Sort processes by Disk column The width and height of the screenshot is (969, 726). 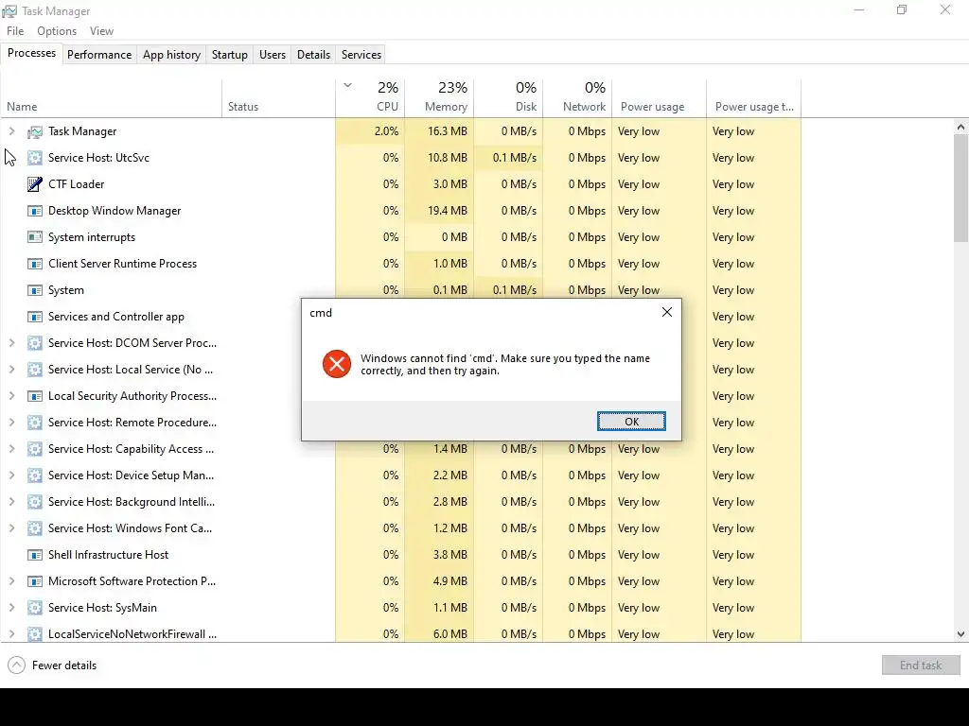[x=508, y=97]
